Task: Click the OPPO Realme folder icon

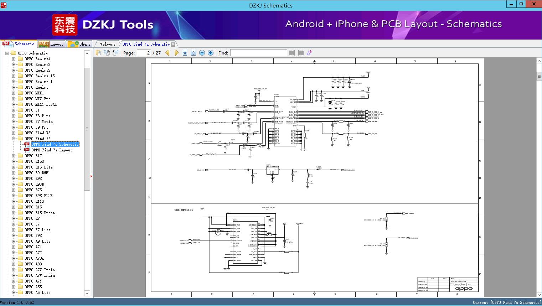Action: [20, 87]
